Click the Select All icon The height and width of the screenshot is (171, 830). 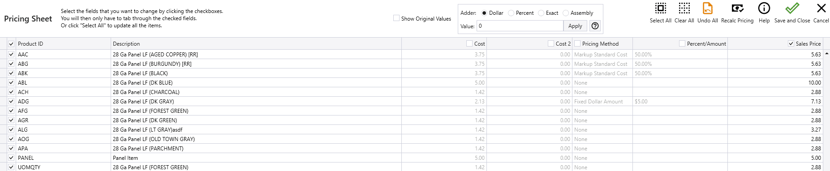point(660,8)
